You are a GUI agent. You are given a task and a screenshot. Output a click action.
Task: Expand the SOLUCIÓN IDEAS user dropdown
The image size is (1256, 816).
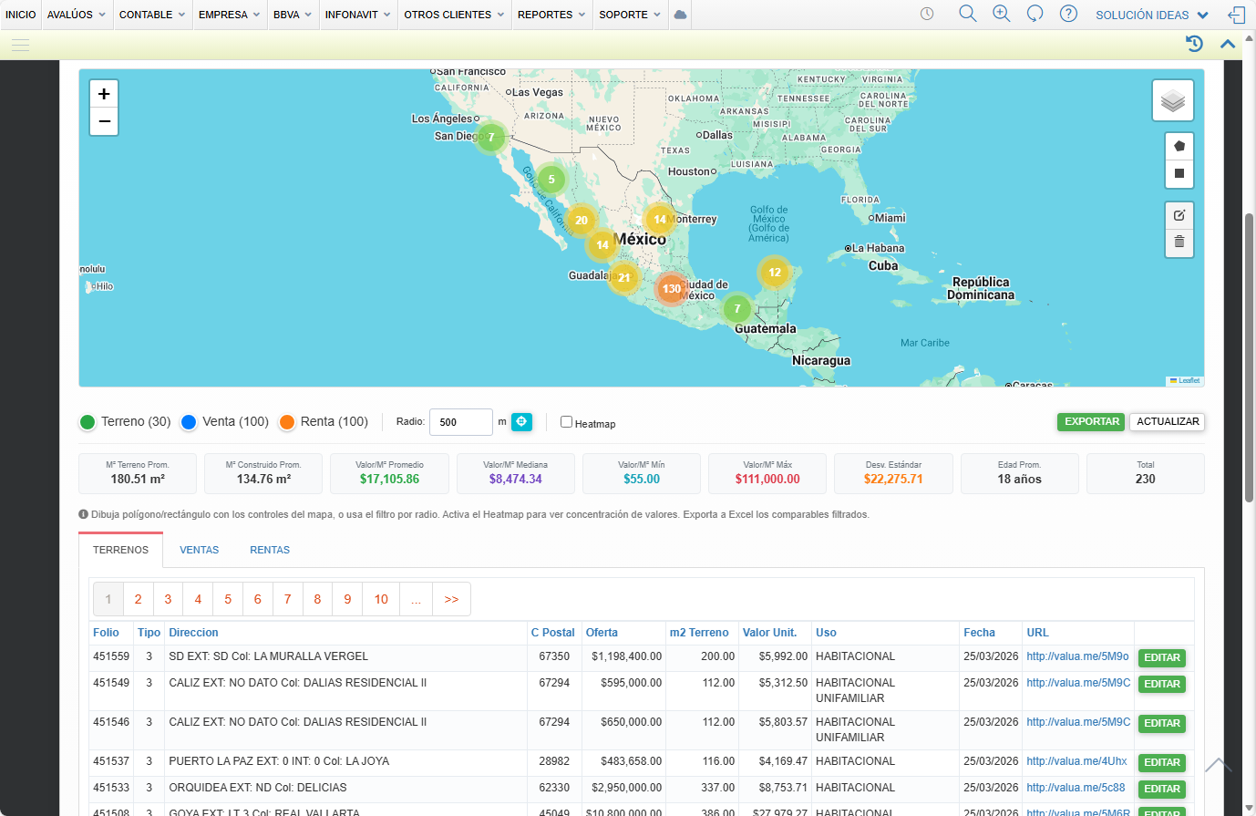1152,15
